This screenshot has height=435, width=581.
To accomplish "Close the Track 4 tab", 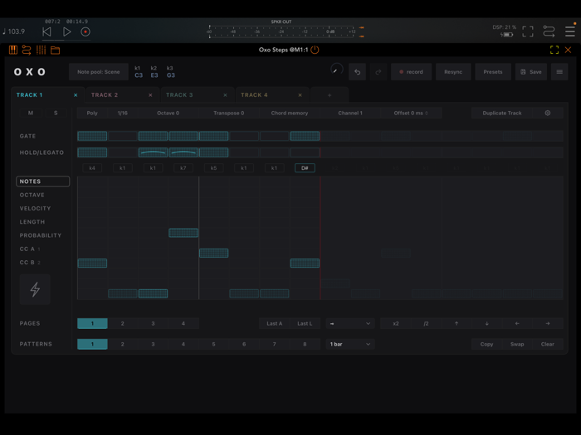I will pyautogui.click(x=300, y=95).
